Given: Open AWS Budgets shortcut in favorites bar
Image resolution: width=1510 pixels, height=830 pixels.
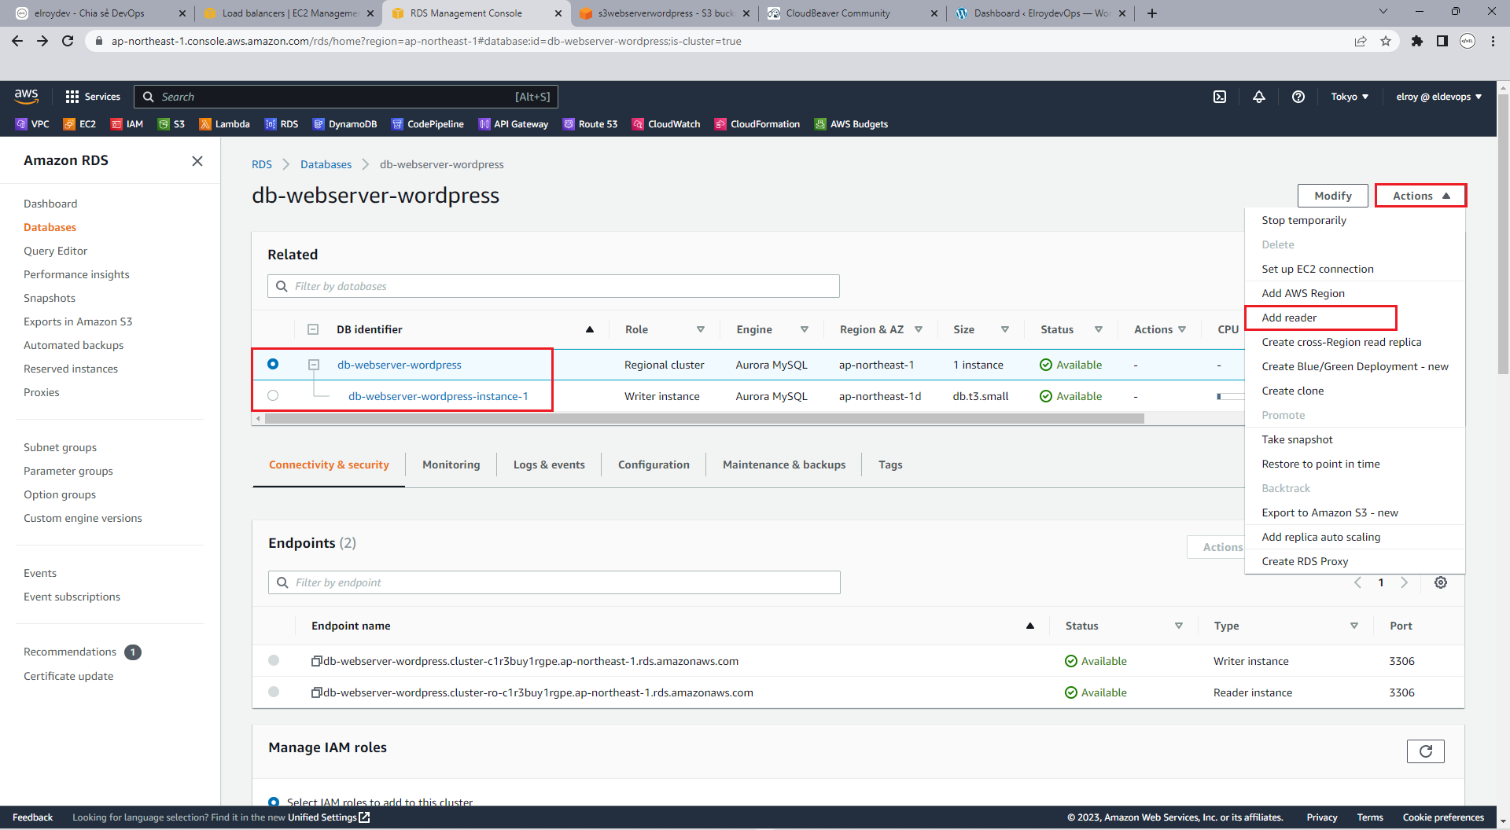Looking at the screenshot, I should [x=851, y=124].
